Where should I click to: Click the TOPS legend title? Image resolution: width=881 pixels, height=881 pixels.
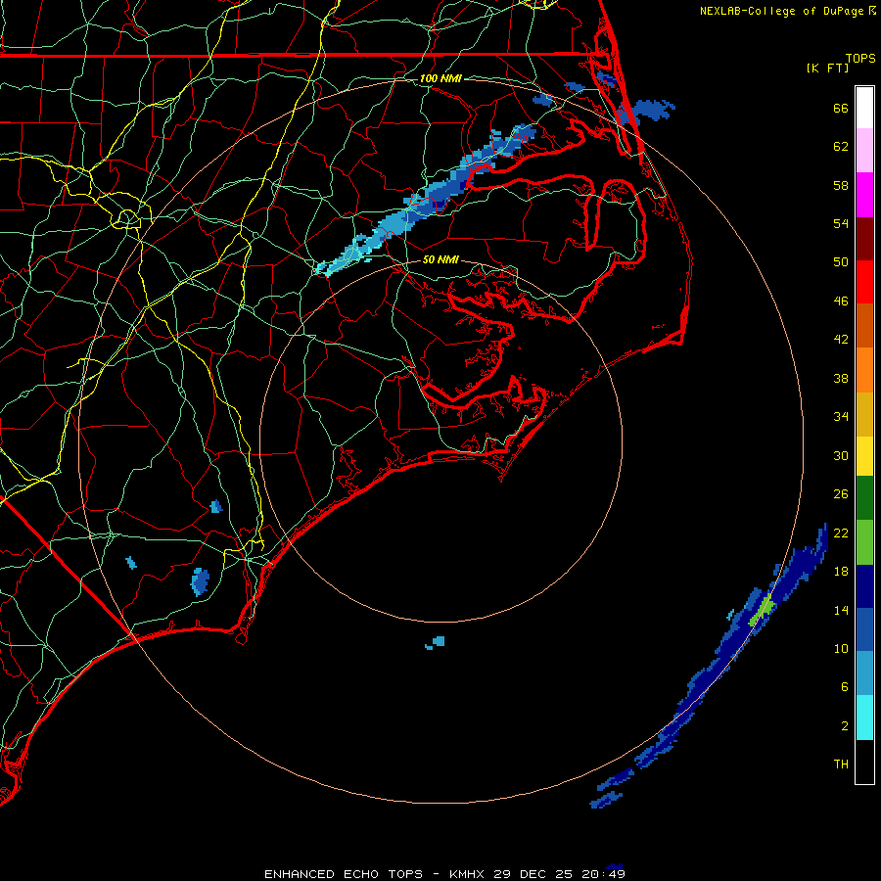pos(860,59)
